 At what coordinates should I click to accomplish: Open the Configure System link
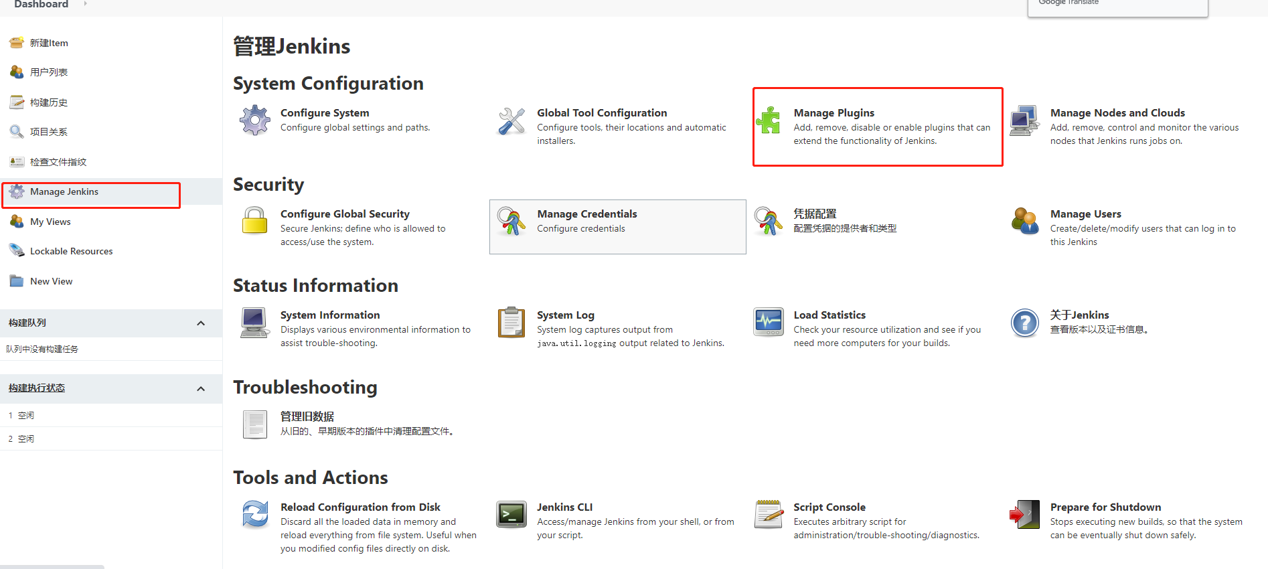(x=325, y=112)
